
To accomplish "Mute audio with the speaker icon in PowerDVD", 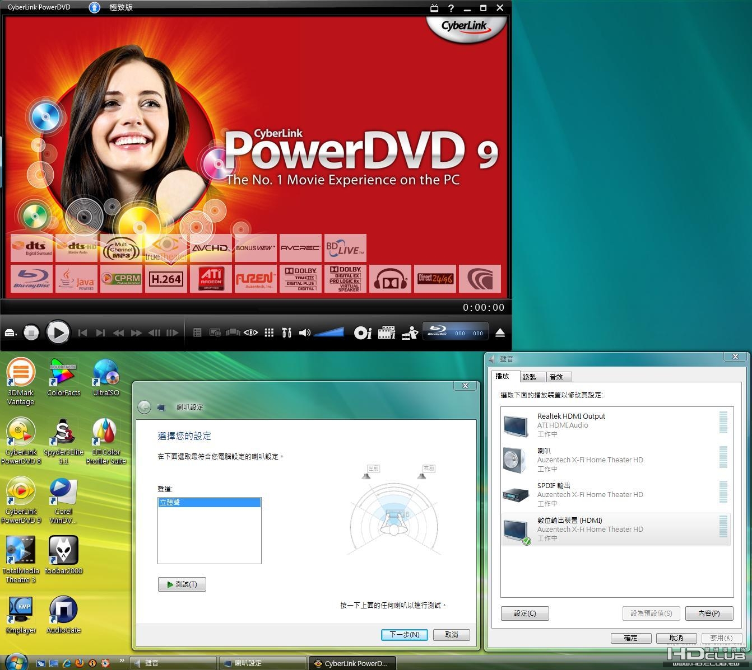I will click(304, 332).
